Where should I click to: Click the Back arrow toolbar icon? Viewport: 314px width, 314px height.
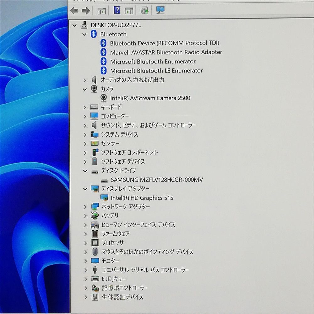(x=74, y=11)
